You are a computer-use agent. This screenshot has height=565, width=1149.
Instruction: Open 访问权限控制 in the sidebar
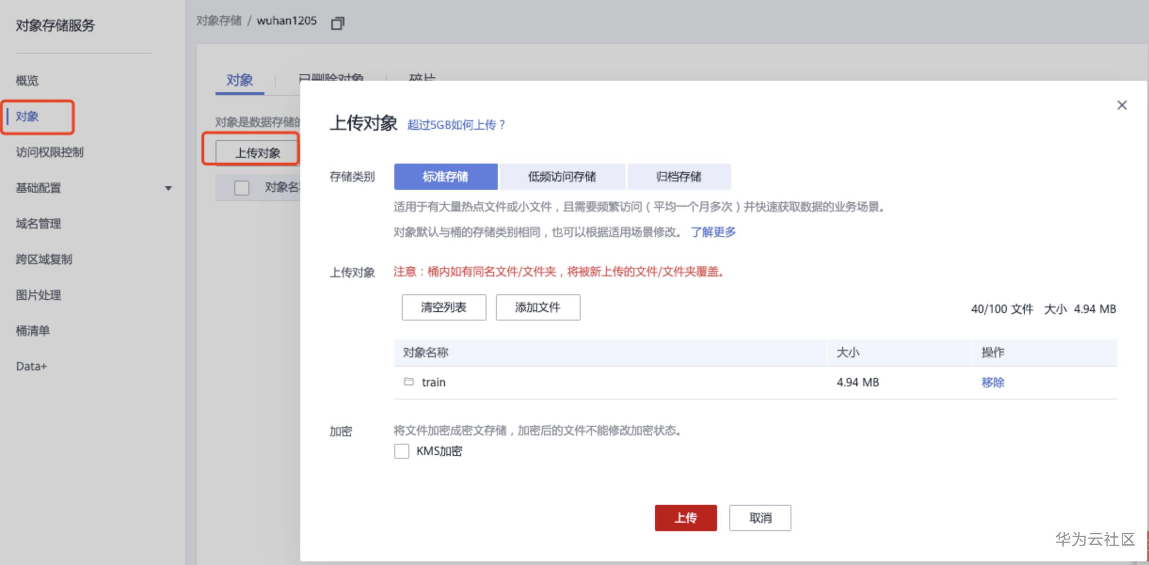coord(49,152)
